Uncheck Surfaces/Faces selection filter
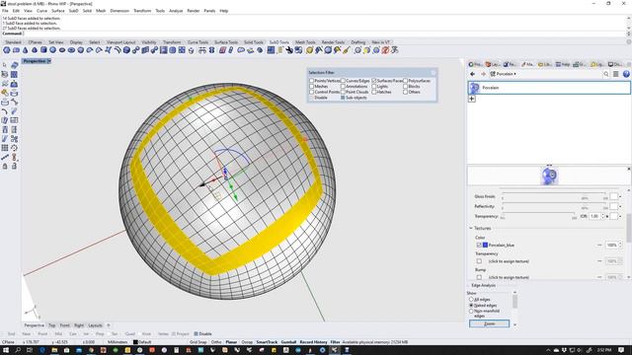 pos(374,81)
